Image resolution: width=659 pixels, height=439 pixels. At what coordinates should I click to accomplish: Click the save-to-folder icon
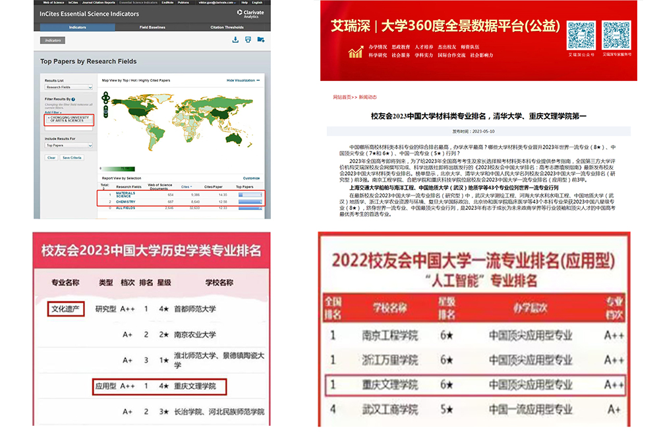click(261, 39)
